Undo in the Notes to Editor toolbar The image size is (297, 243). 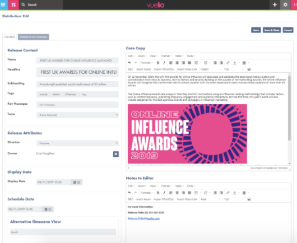point(129,193)
